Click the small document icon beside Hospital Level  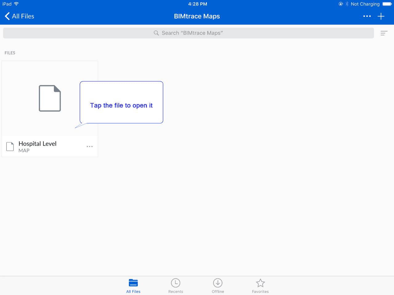pos(10,147)
